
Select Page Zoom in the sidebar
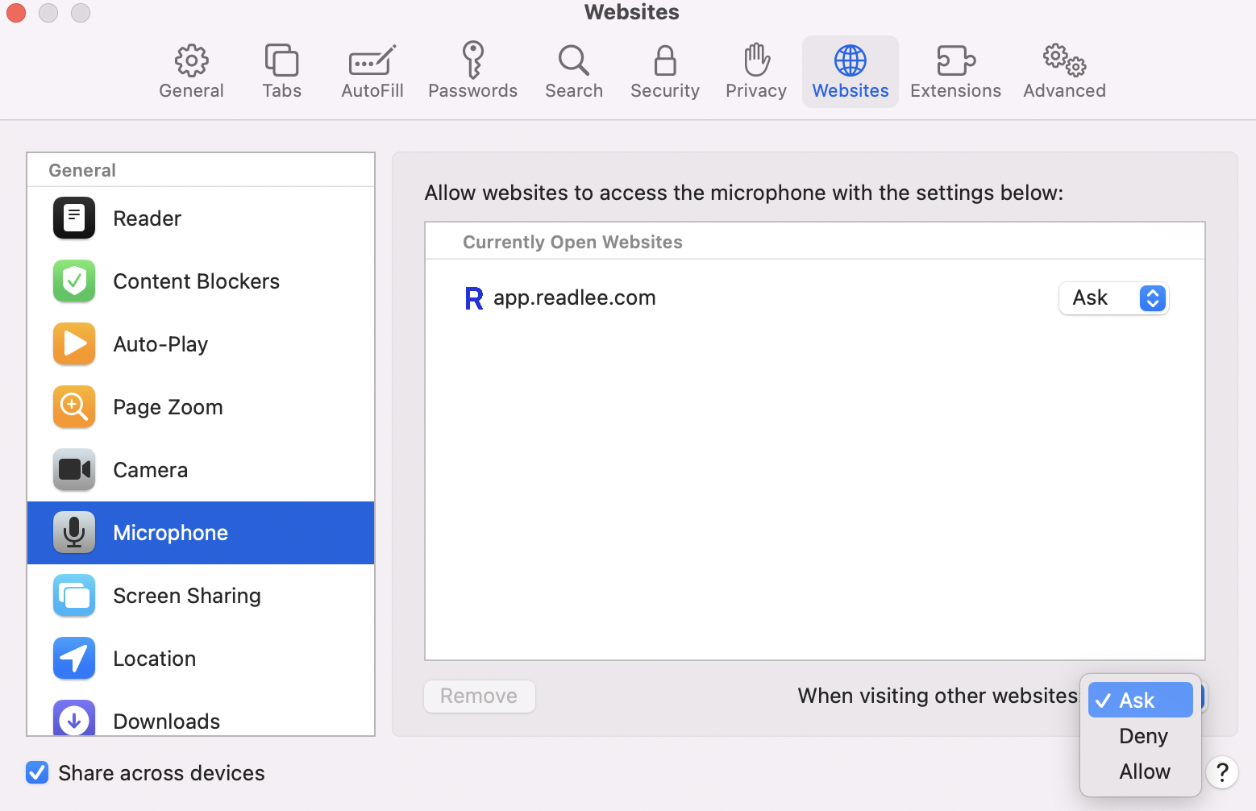click(201, 407)
